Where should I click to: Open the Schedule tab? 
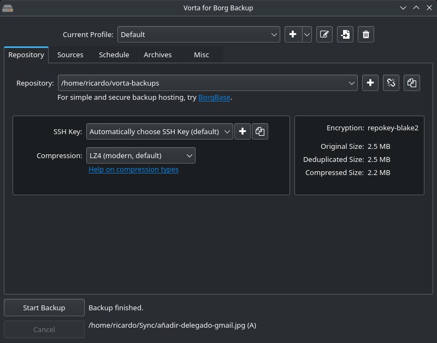pos(114,55)
